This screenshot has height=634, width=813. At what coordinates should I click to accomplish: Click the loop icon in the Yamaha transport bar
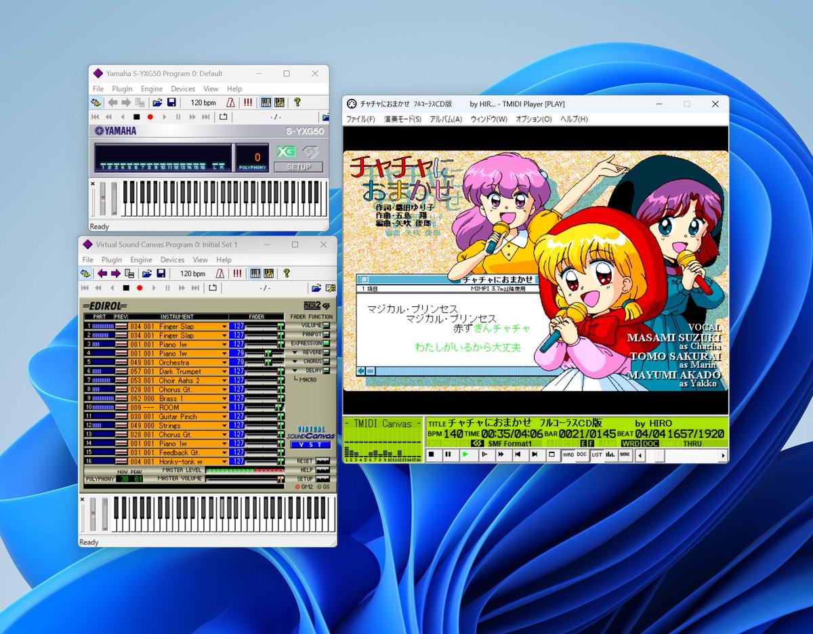point(223,117)
